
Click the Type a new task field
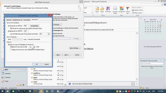[x=152, y=64]
